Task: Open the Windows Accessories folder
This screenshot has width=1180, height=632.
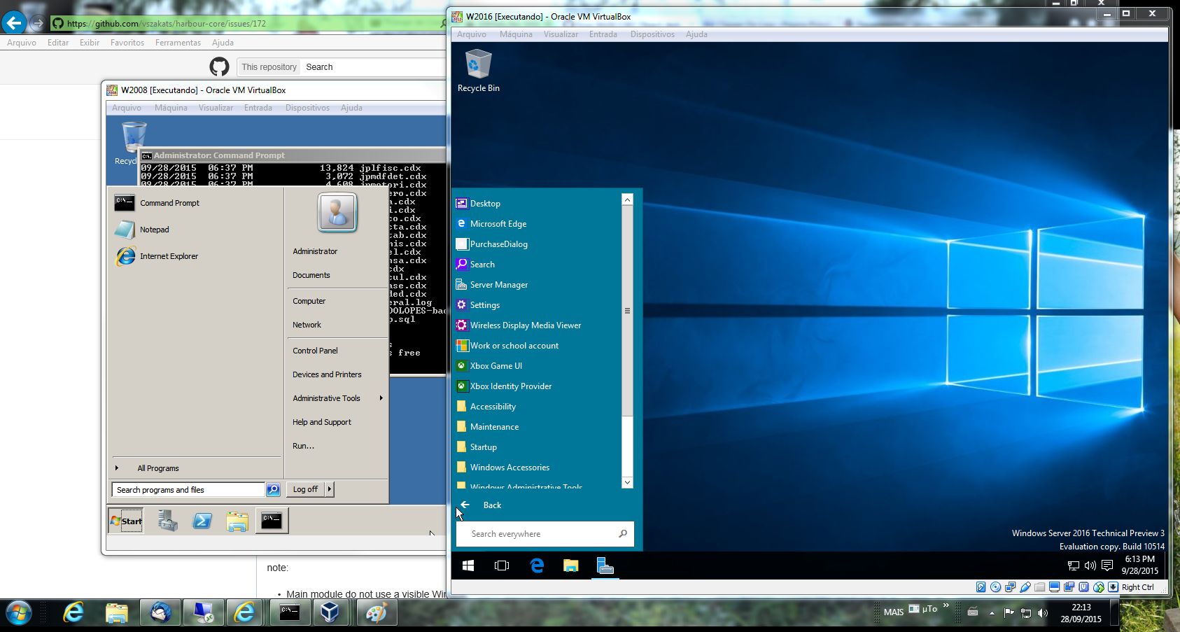Action: pos(510,468)
